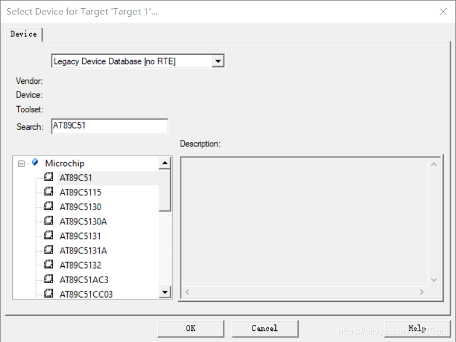
Task: Select the AT89C5131 device
Action: (x=80, y=236)
